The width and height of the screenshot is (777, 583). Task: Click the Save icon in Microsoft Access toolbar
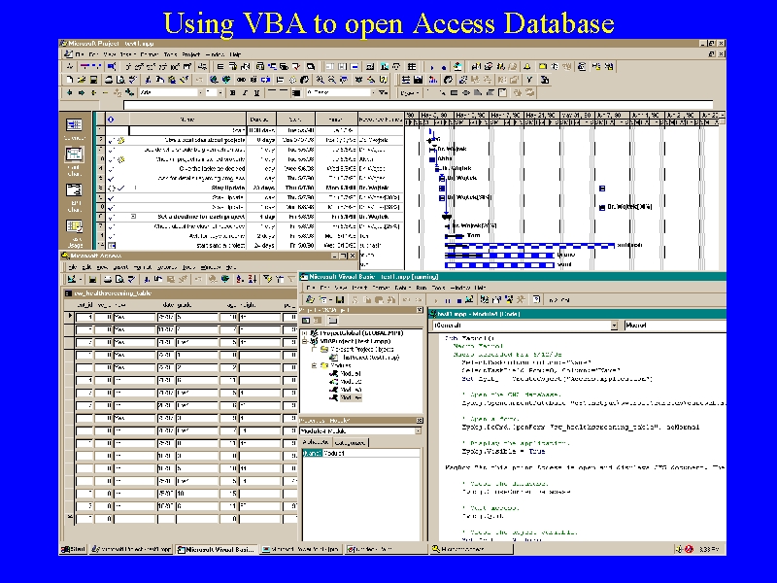click(x=92, y=280)
